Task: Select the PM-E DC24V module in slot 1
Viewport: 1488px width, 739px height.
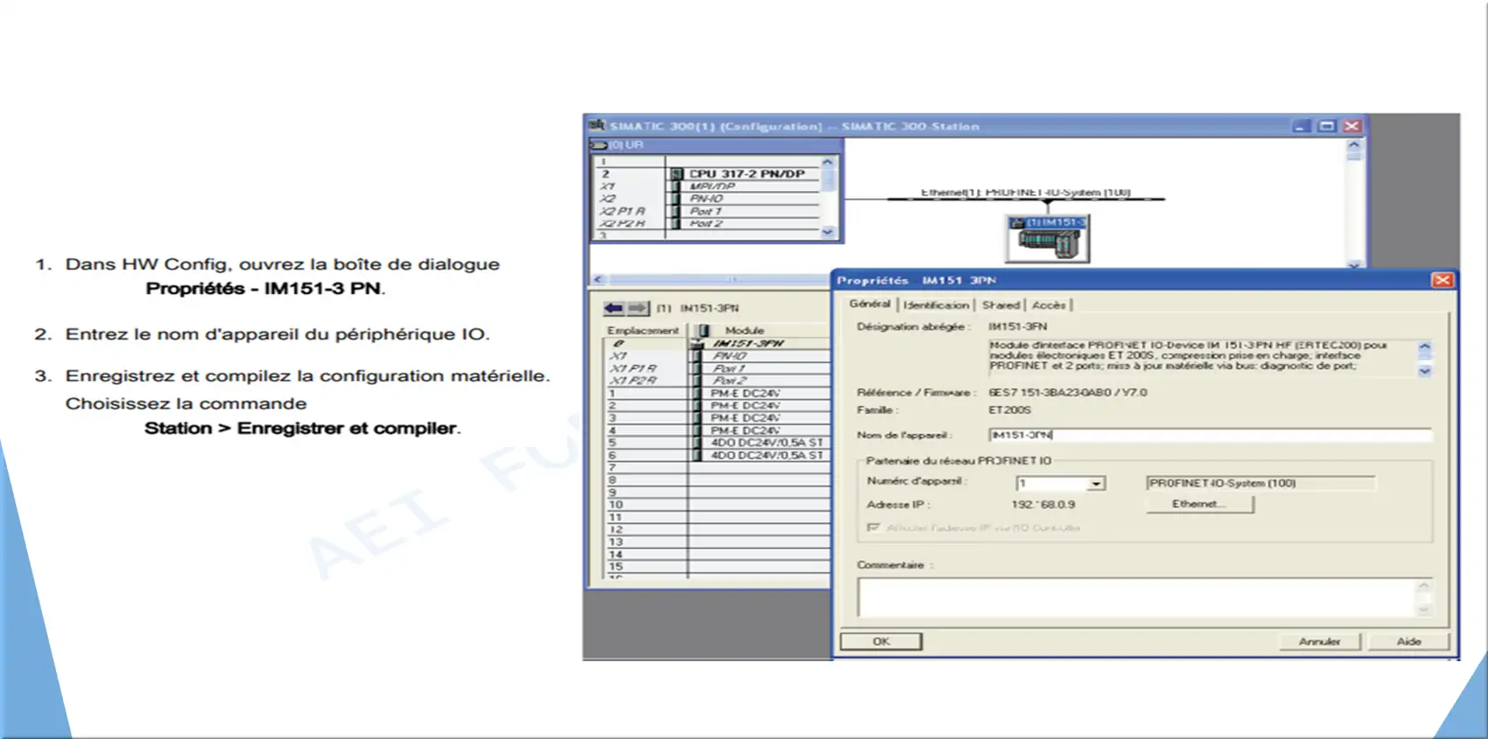Action: (716, 394)
